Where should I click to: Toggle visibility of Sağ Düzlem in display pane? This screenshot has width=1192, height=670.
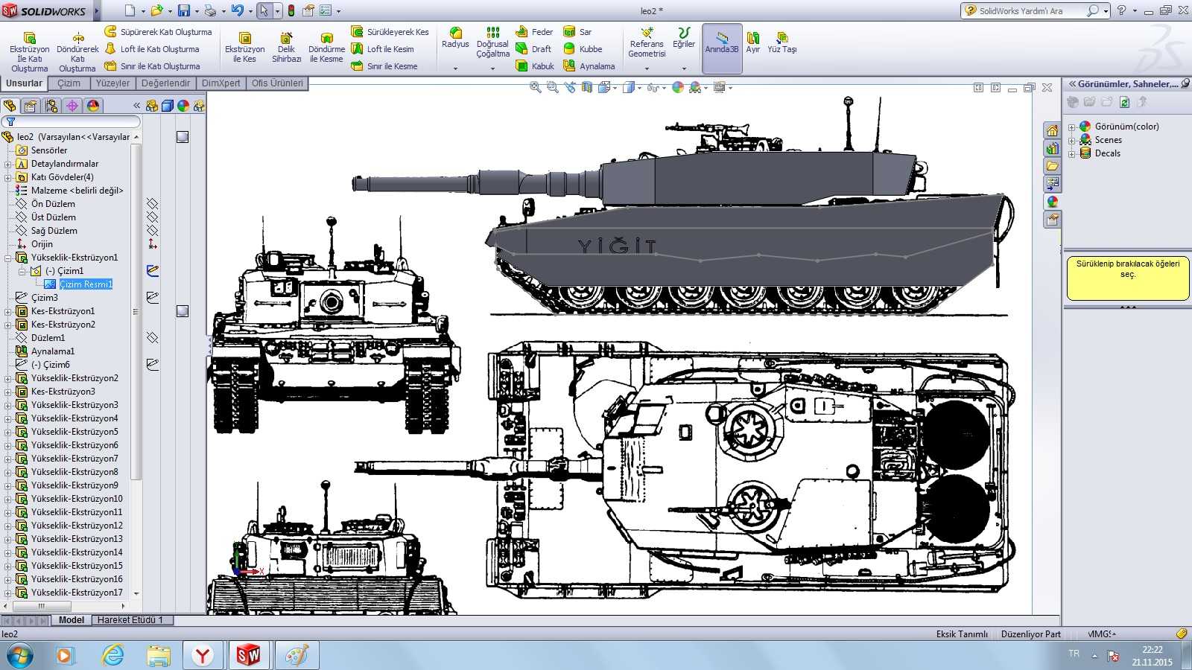153,231
